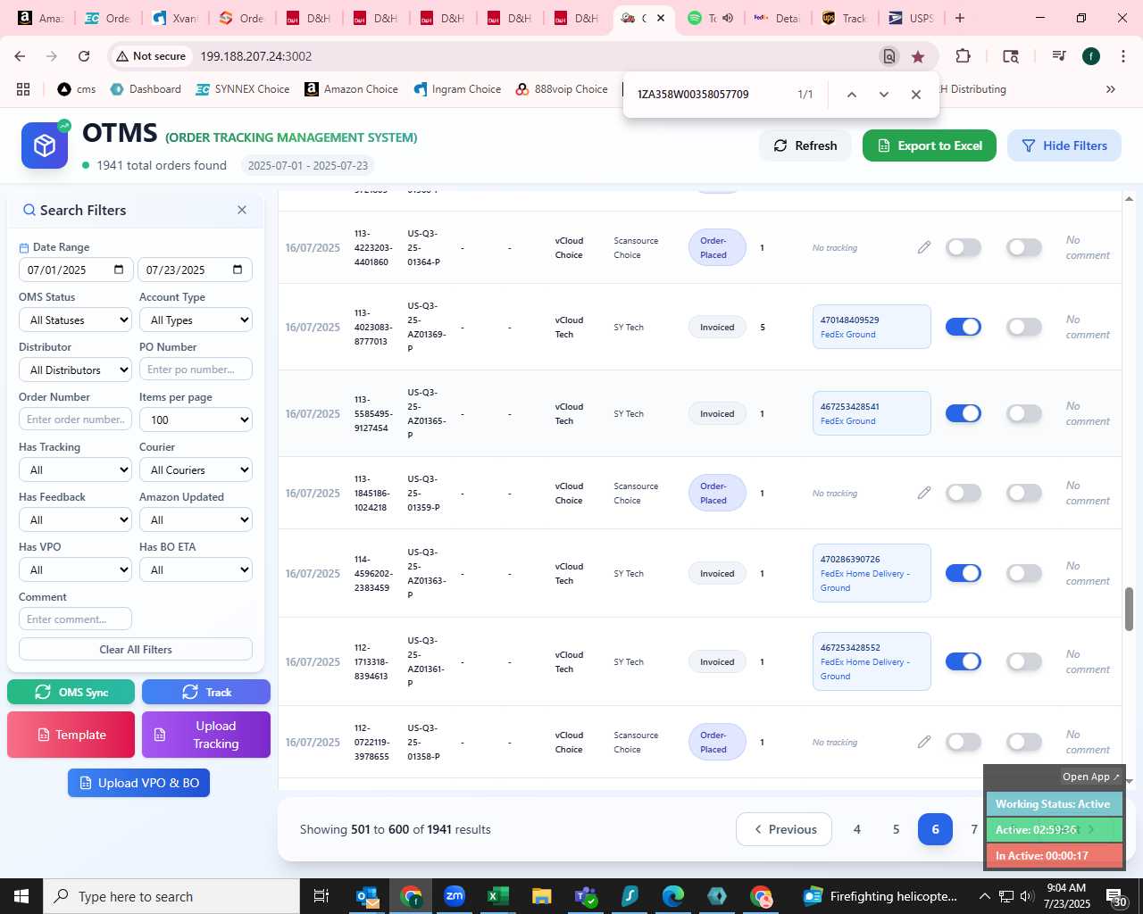Disable first switch for tracking 467253428541

964,413
